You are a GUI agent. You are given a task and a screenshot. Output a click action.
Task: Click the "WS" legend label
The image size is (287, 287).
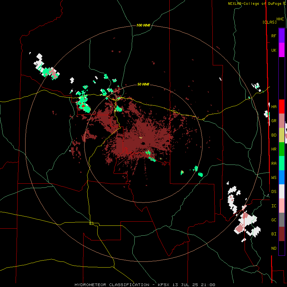274,178
